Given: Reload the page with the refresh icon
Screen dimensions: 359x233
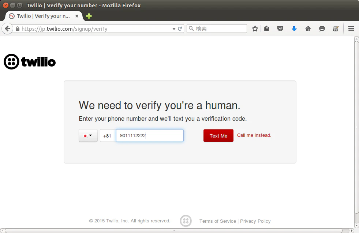Looking at the screenshot, I should (x=180, y=29).
